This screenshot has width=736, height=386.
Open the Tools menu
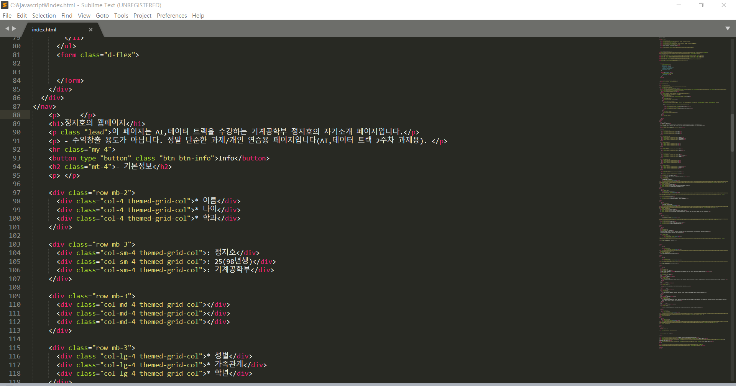(121, 16)
